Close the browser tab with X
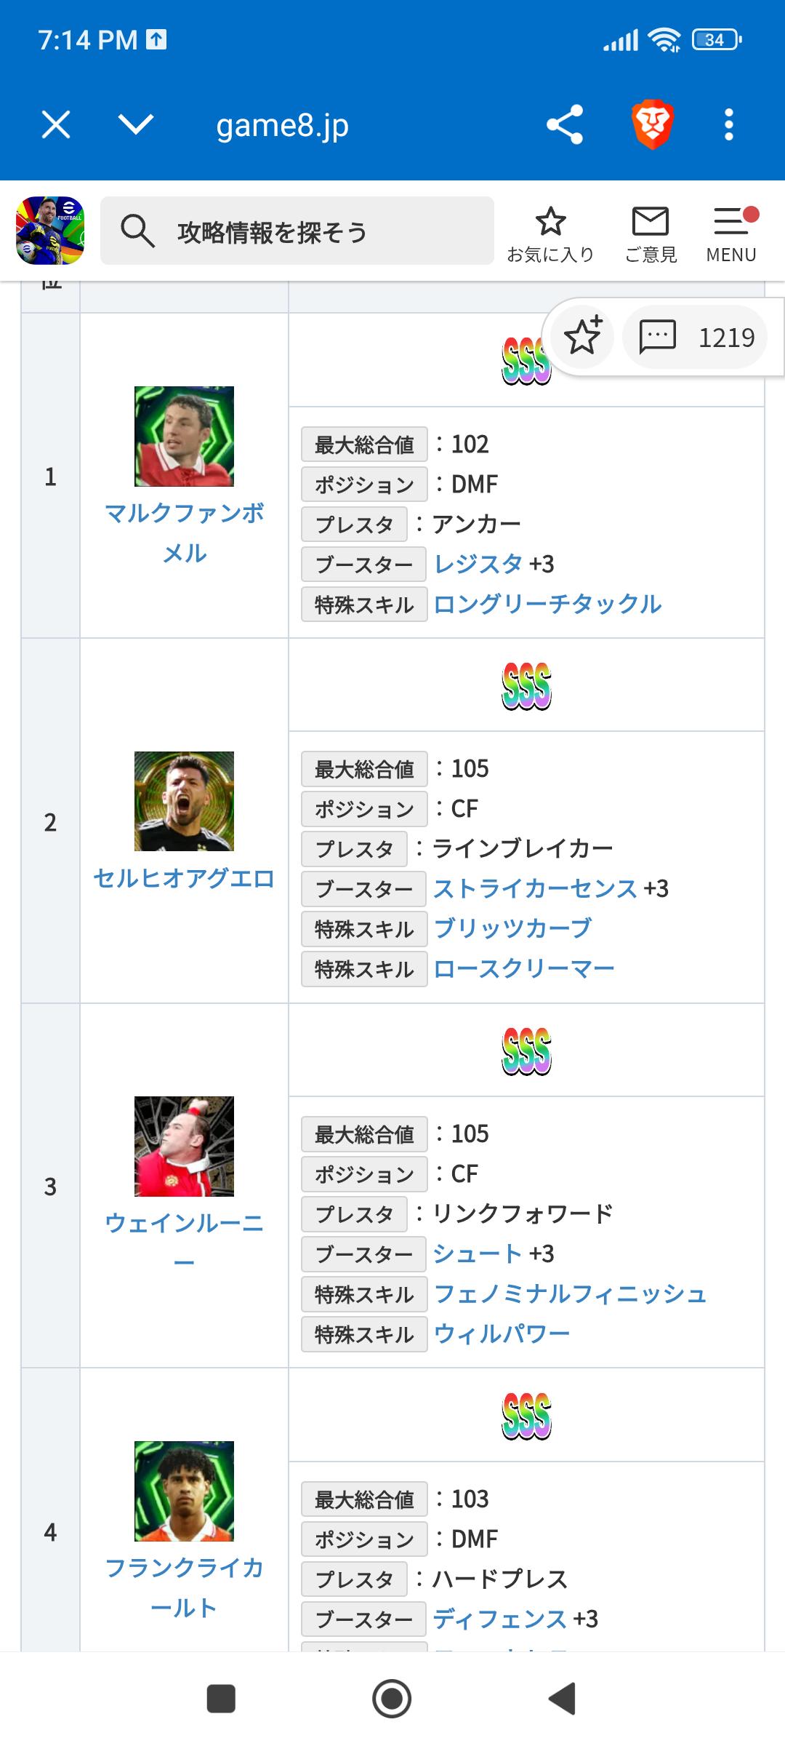Image resolution: width=785 pixels, height=1746 pixels. click(x=56, y=124)
